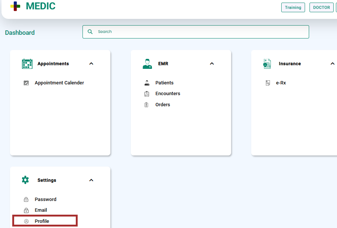The image size is (337, 228).
Task: Click the Insurance card title
Action: pos(290,64)
